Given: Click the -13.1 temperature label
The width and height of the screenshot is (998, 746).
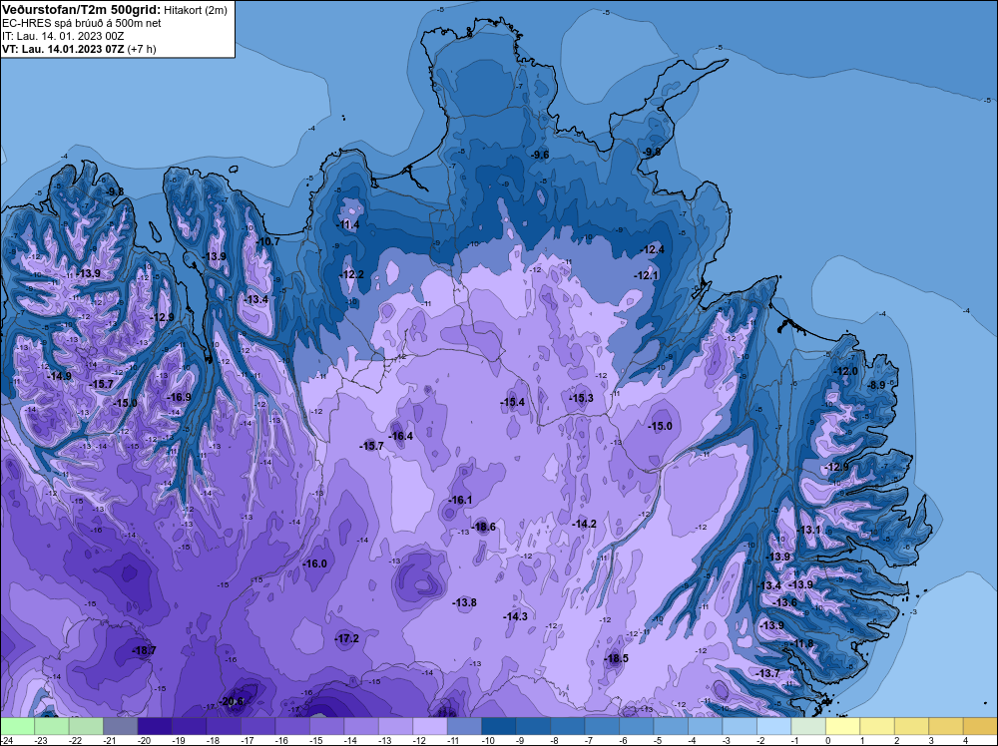Looking at the screenshot, I should (x=809, y=530).
